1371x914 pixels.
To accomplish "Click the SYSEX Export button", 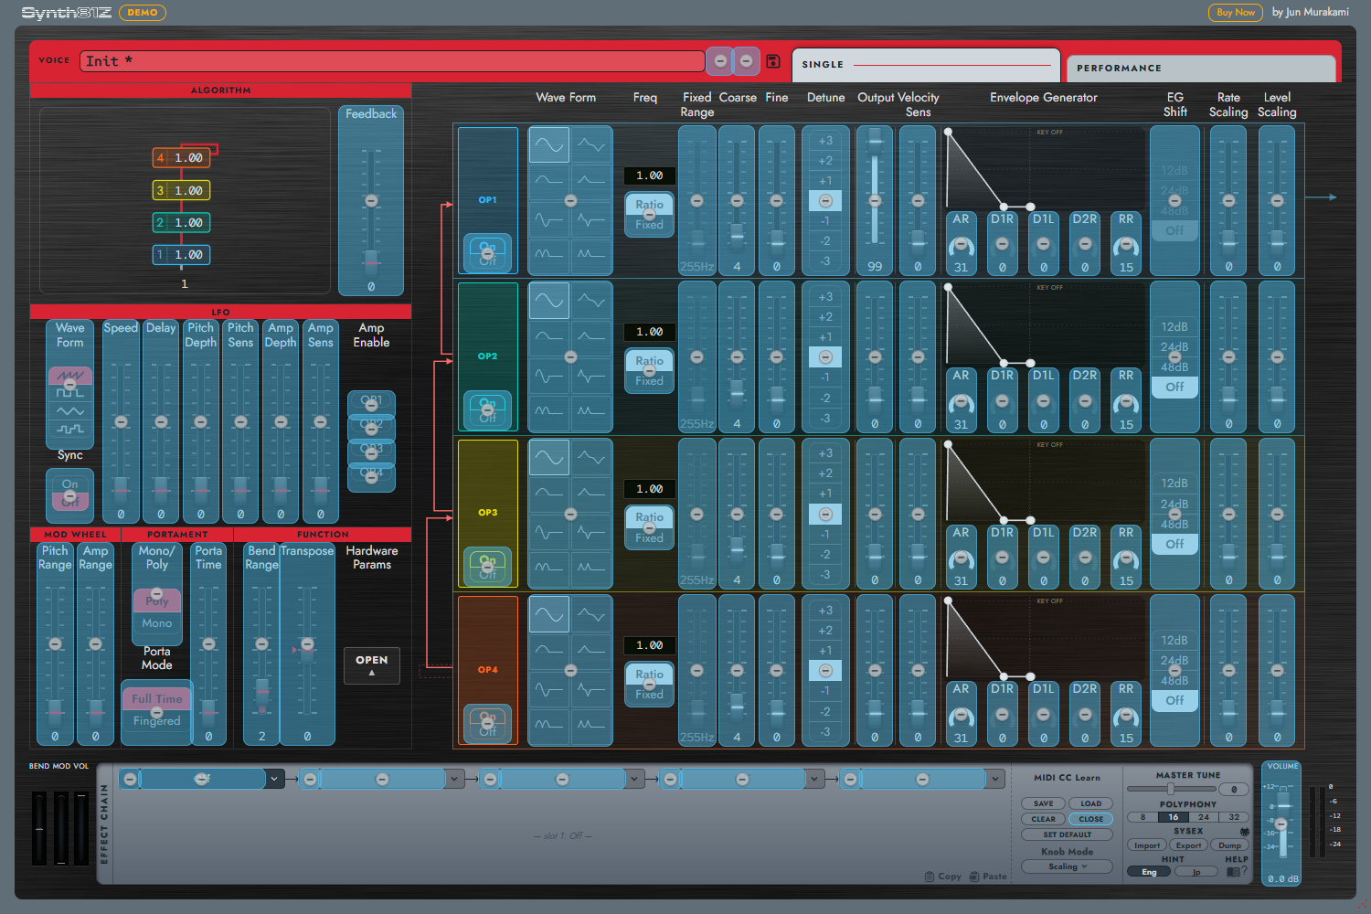I will [1188, 845].
